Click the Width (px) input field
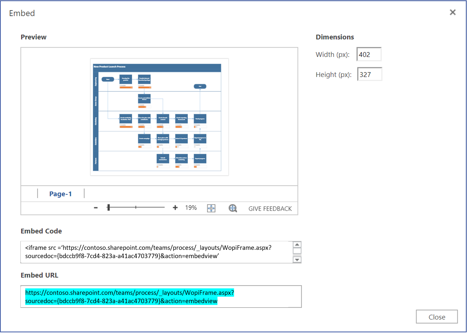 tap(369, 54)
